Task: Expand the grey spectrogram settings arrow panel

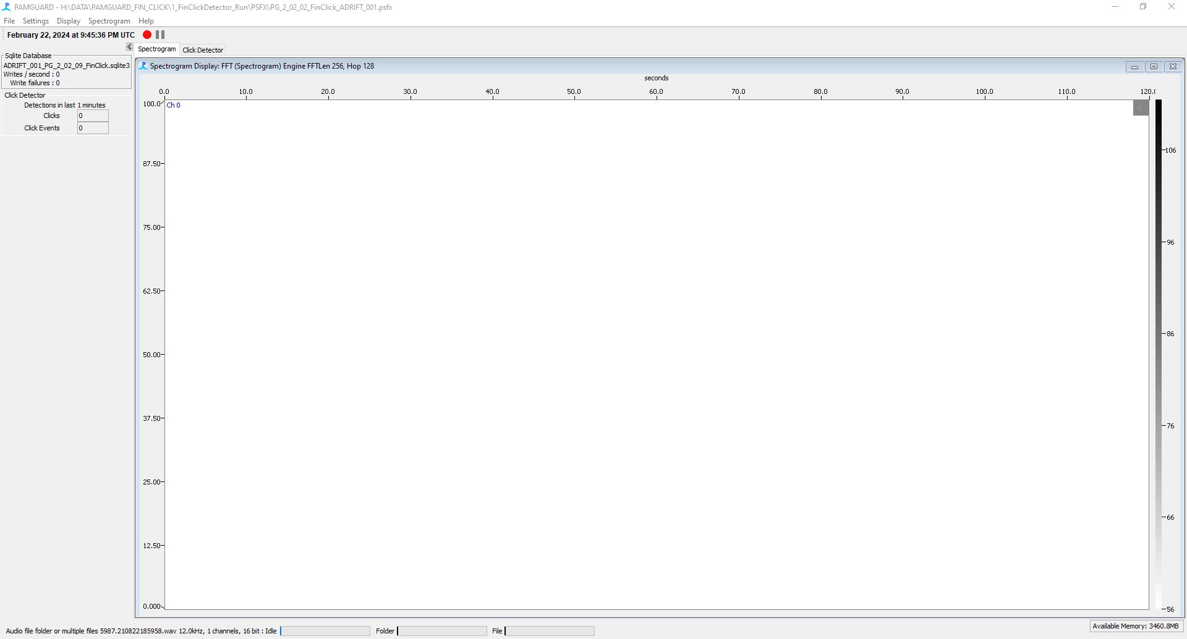Action: point(1141,108)
